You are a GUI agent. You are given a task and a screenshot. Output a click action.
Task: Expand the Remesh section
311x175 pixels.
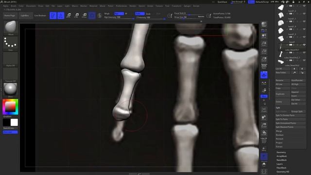coord(279,139)
